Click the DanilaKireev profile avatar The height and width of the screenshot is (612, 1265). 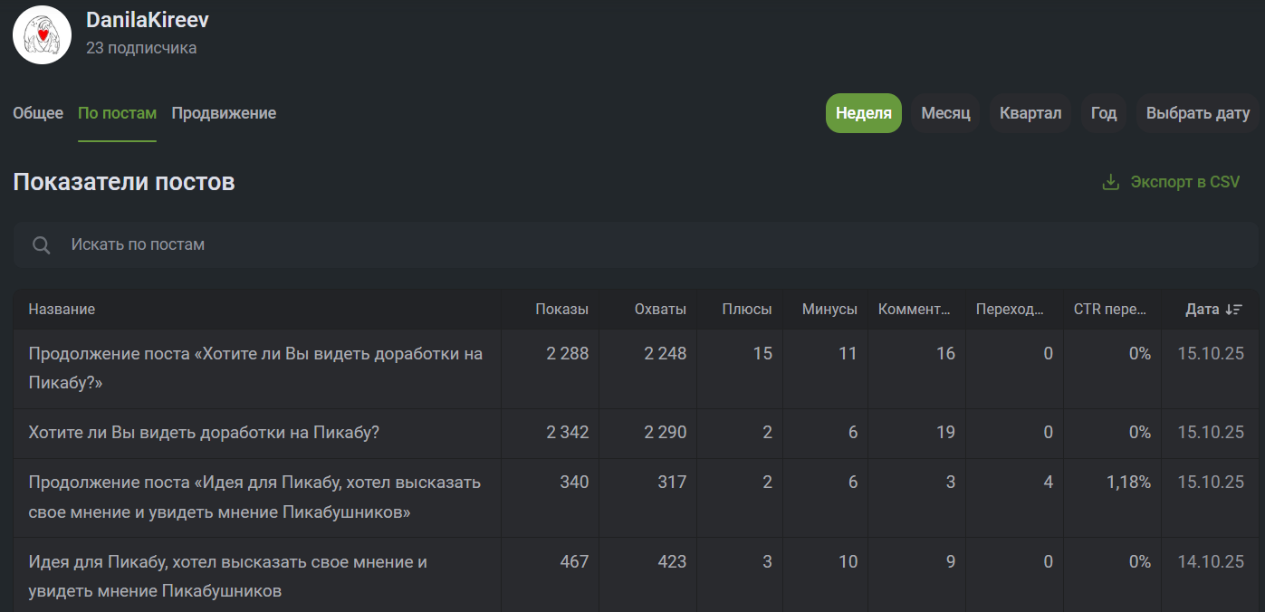click(42, 34)
